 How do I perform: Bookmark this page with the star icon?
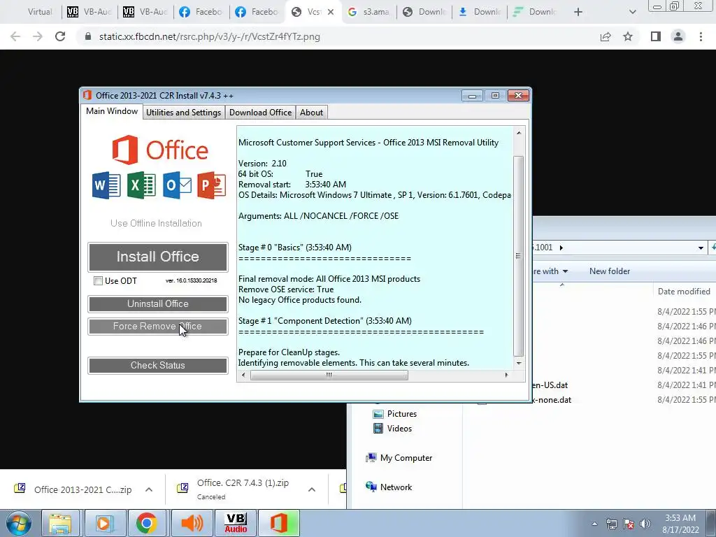coord(628,36)
